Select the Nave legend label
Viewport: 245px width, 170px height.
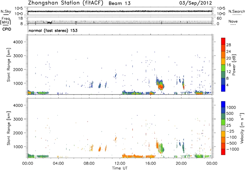click(x=233, y=21)
